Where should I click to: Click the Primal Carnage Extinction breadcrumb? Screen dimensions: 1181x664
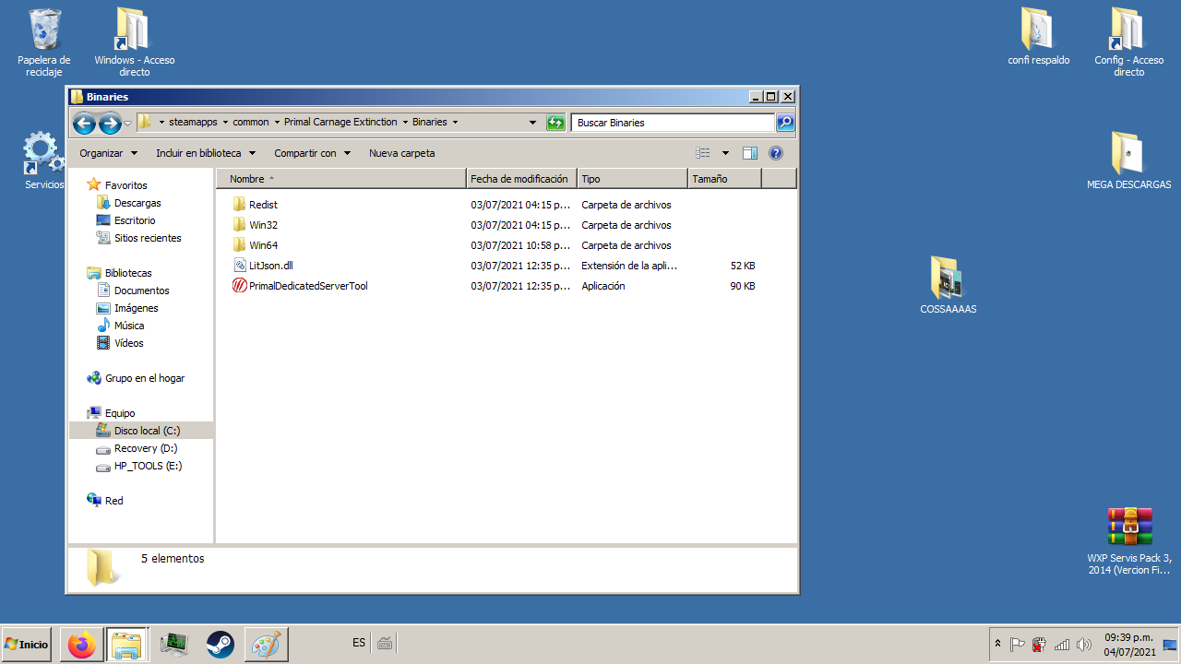click(340, 122)
